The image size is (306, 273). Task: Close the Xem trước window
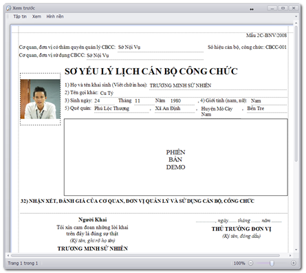pos(294,8)
